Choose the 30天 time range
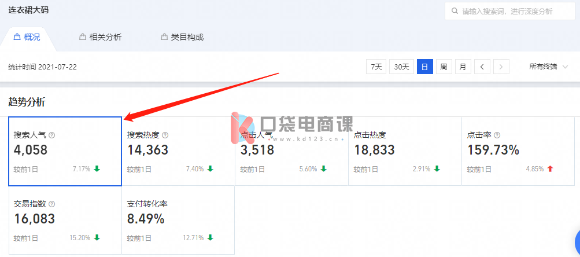Viewport: 580px width, 257px height. (401, 67)
